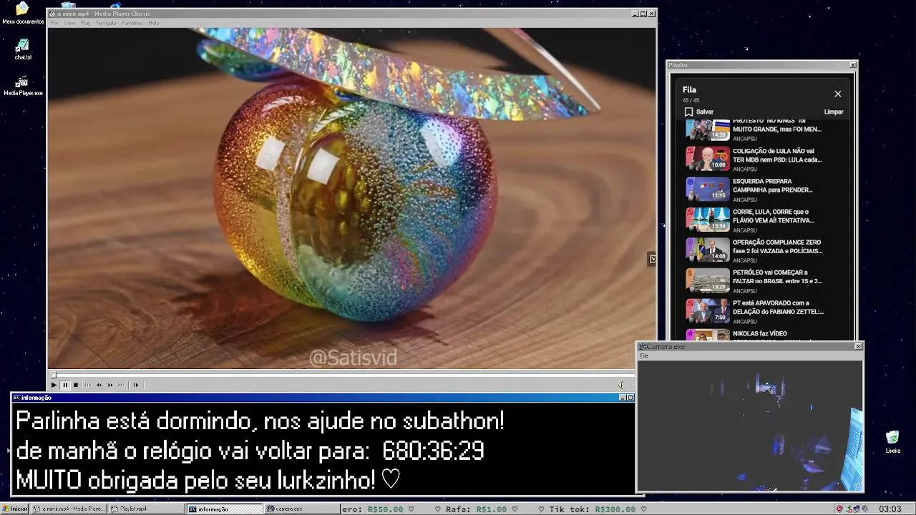This screenshot has height=515, width=916.
Task: Select Media Player.exe desktop shortcut
Action: 23,86
